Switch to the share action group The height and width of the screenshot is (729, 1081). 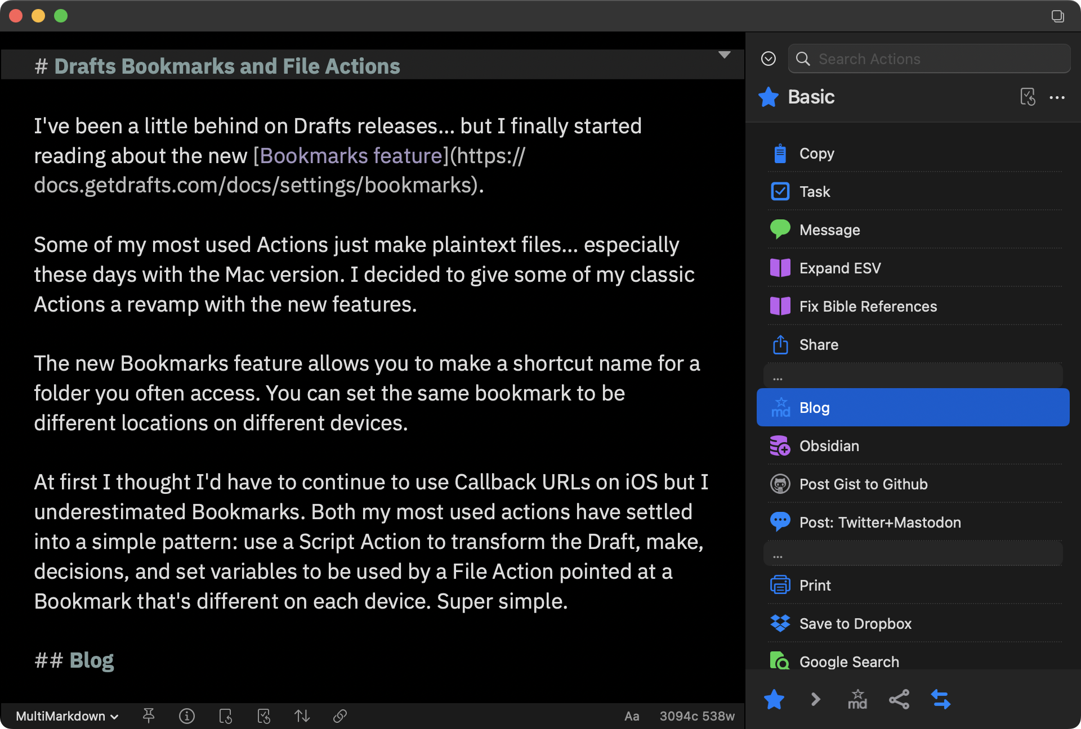coord(899,700)
